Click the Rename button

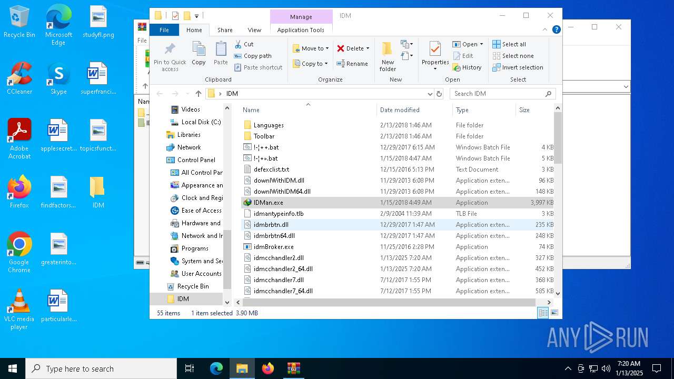click(352, 64)
